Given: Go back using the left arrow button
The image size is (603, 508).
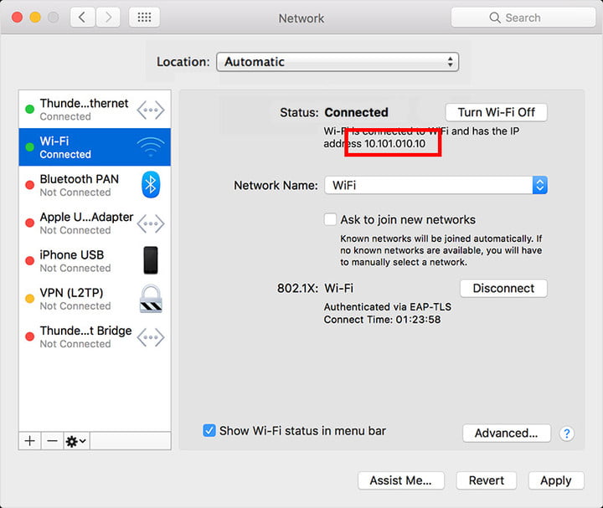Looking at the screenshot, I should coord(81,18).
